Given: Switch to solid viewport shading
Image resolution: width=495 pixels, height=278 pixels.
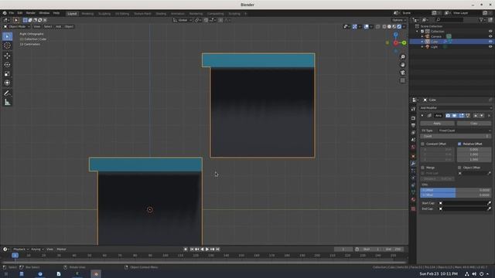Looking at the screenshot, I should tap(389, 27).
